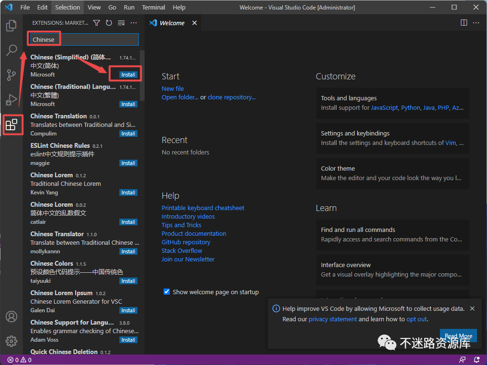The image size is (487, 365).
Task: Install Chinese Lorem by Kevin Yang
Action: [128, 193]
